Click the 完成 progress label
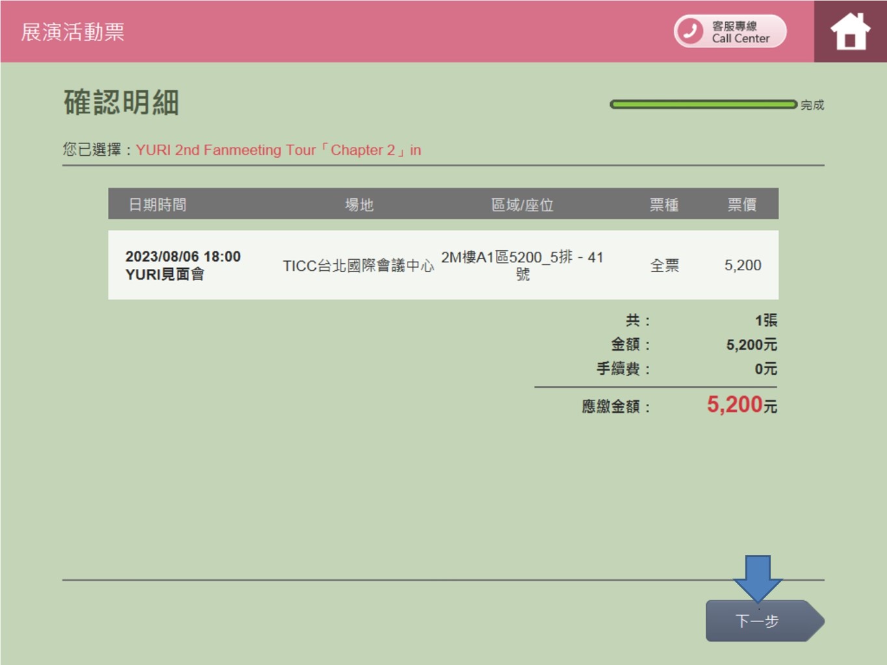 pos(812,105)
